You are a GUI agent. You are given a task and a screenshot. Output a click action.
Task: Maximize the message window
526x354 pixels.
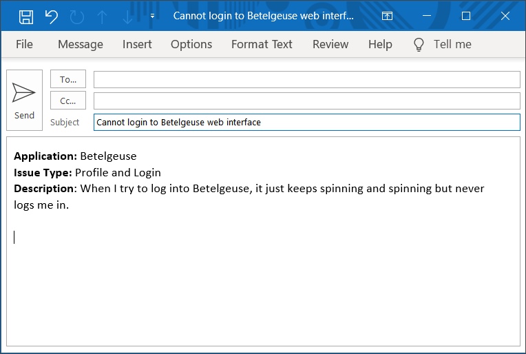(466, 16)
